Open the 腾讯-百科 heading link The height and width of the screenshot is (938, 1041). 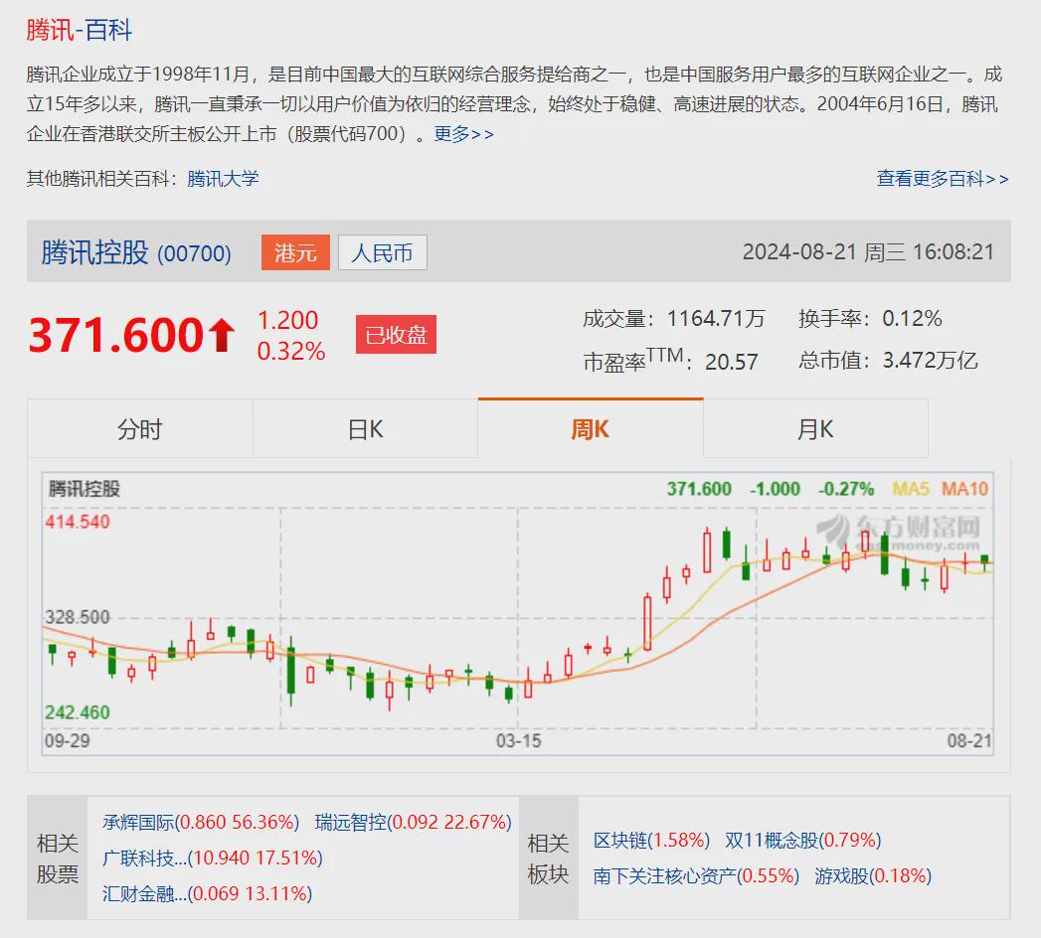click(79, 30)
